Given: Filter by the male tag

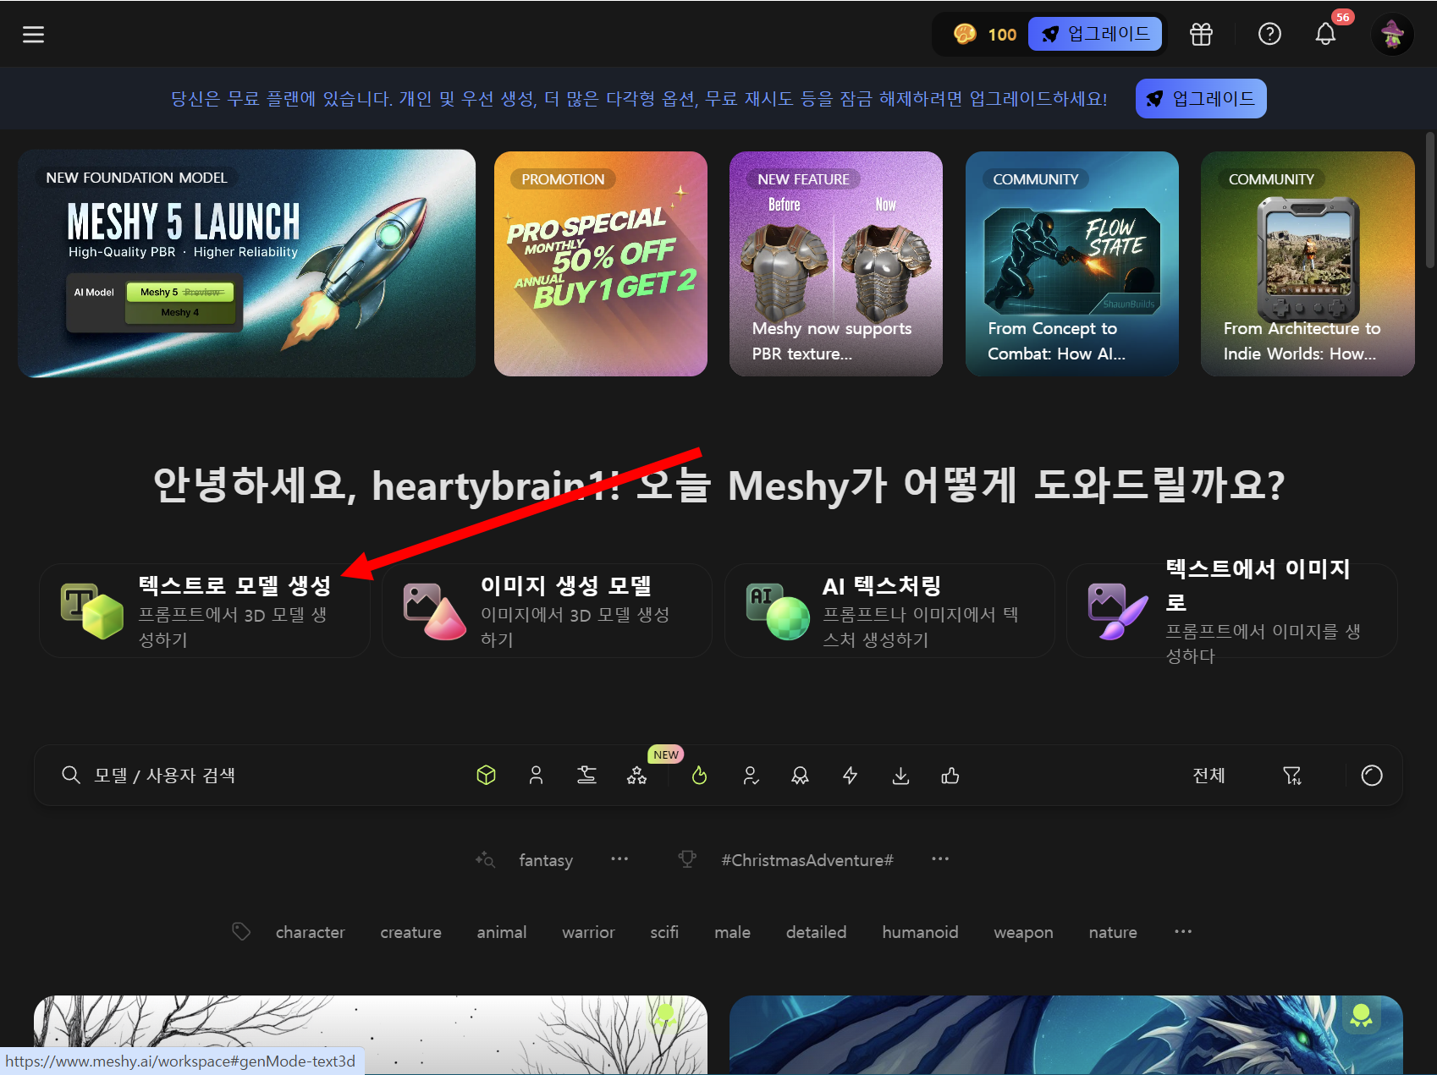Looking at the screenshot, I should click(x=732, y=932).
